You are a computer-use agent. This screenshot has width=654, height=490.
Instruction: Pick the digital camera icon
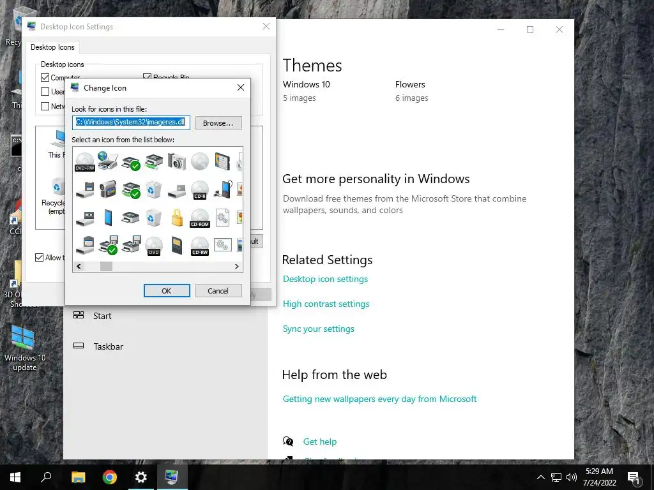tap(177, 161)
